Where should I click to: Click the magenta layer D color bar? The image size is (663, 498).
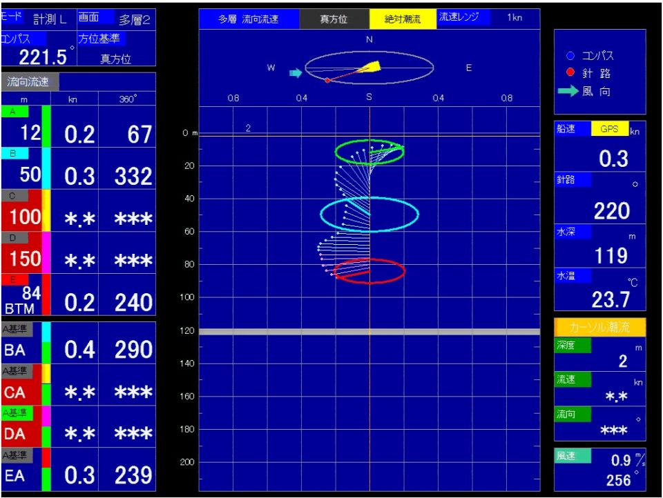click(x=46, y=252)
